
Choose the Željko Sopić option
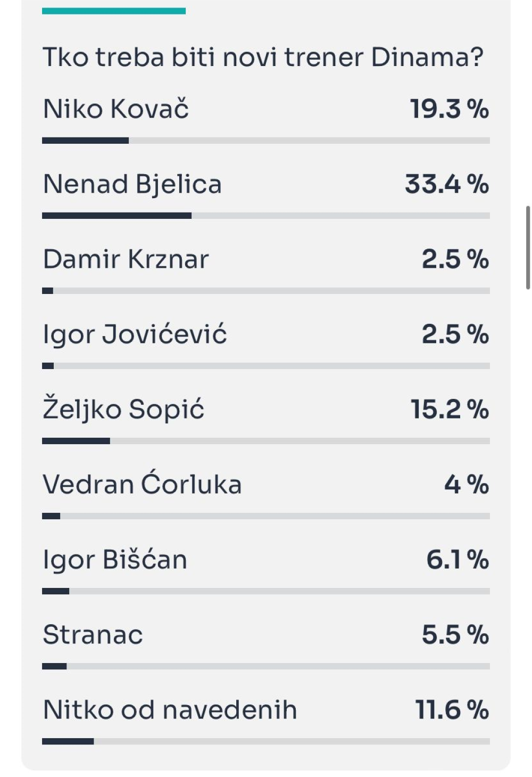[123, 410]
